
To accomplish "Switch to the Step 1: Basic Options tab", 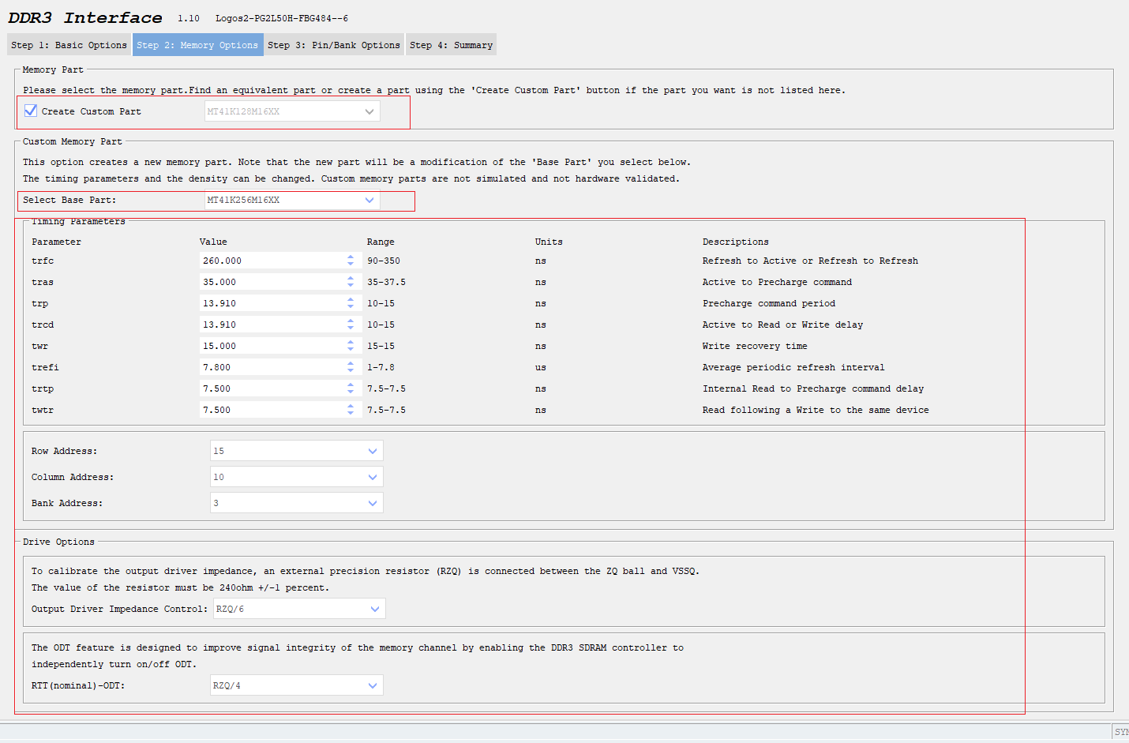I will pyautogui.click(x=68, y=44).
